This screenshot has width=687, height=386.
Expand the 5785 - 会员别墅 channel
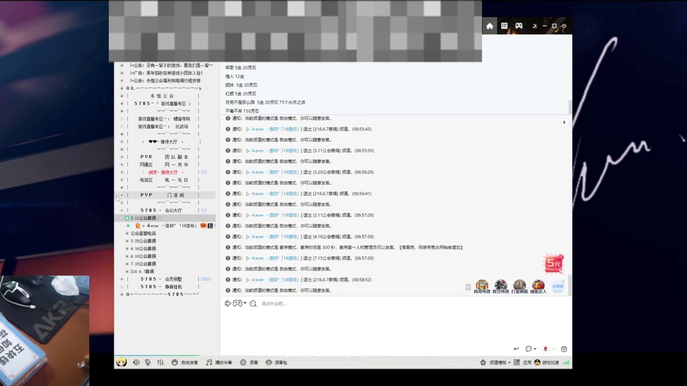click(122, 279)
